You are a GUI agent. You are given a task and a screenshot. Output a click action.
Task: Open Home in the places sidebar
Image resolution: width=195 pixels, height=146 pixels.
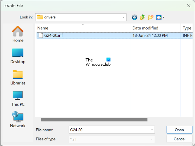click(18, 34)
